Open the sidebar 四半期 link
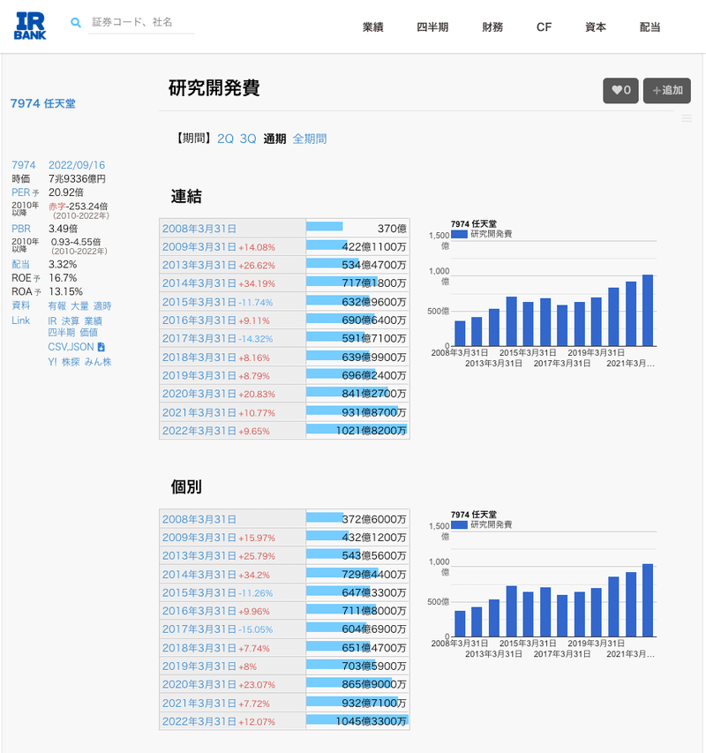Viewport: 706px width, 753px height. 61,332
